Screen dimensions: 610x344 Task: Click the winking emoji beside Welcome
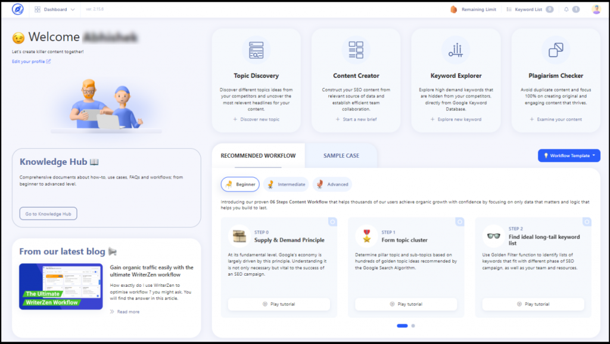pyautogui.click(x=18, y=37)
